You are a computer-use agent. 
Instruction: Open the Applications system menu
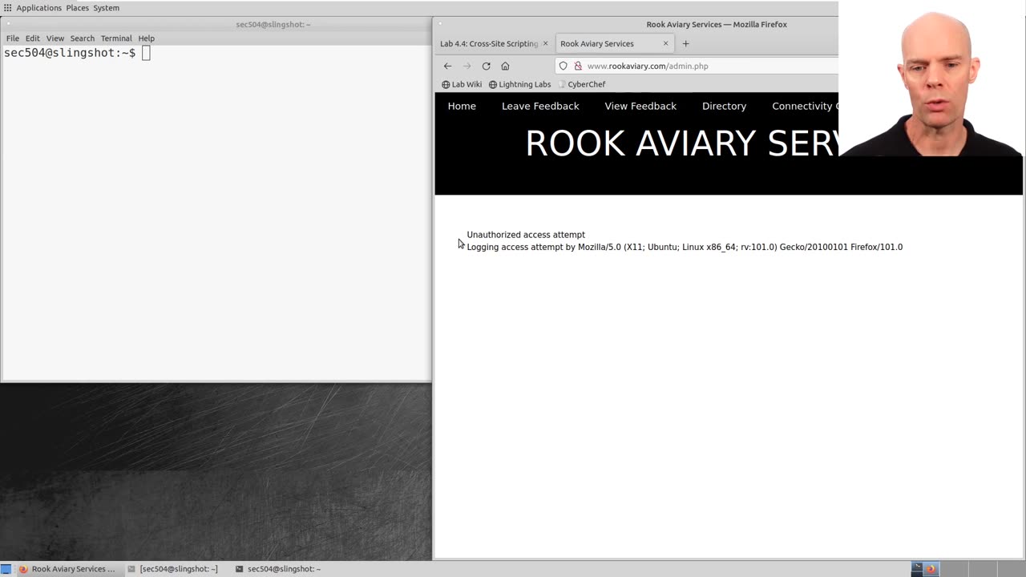(x=38, y=8)
